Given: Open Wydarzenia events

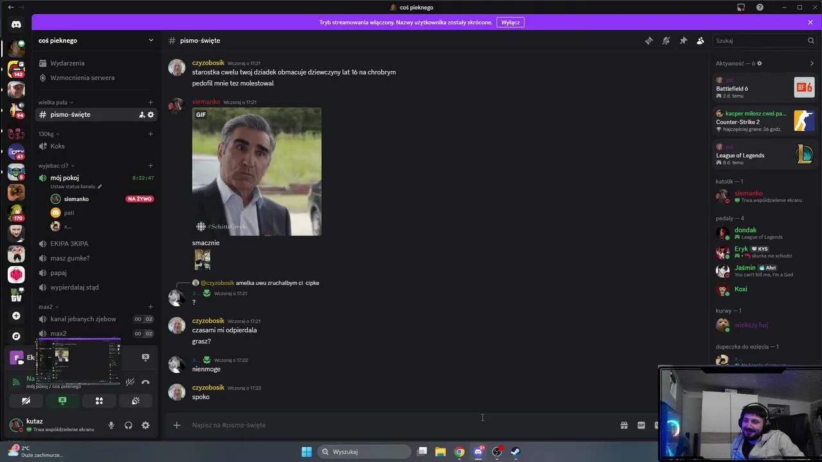Looking at the screenshot, I should pyautogui.click(x=96, y=63).
